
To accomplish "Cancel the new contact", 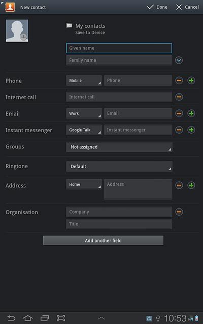I will (x=187, y=7).
